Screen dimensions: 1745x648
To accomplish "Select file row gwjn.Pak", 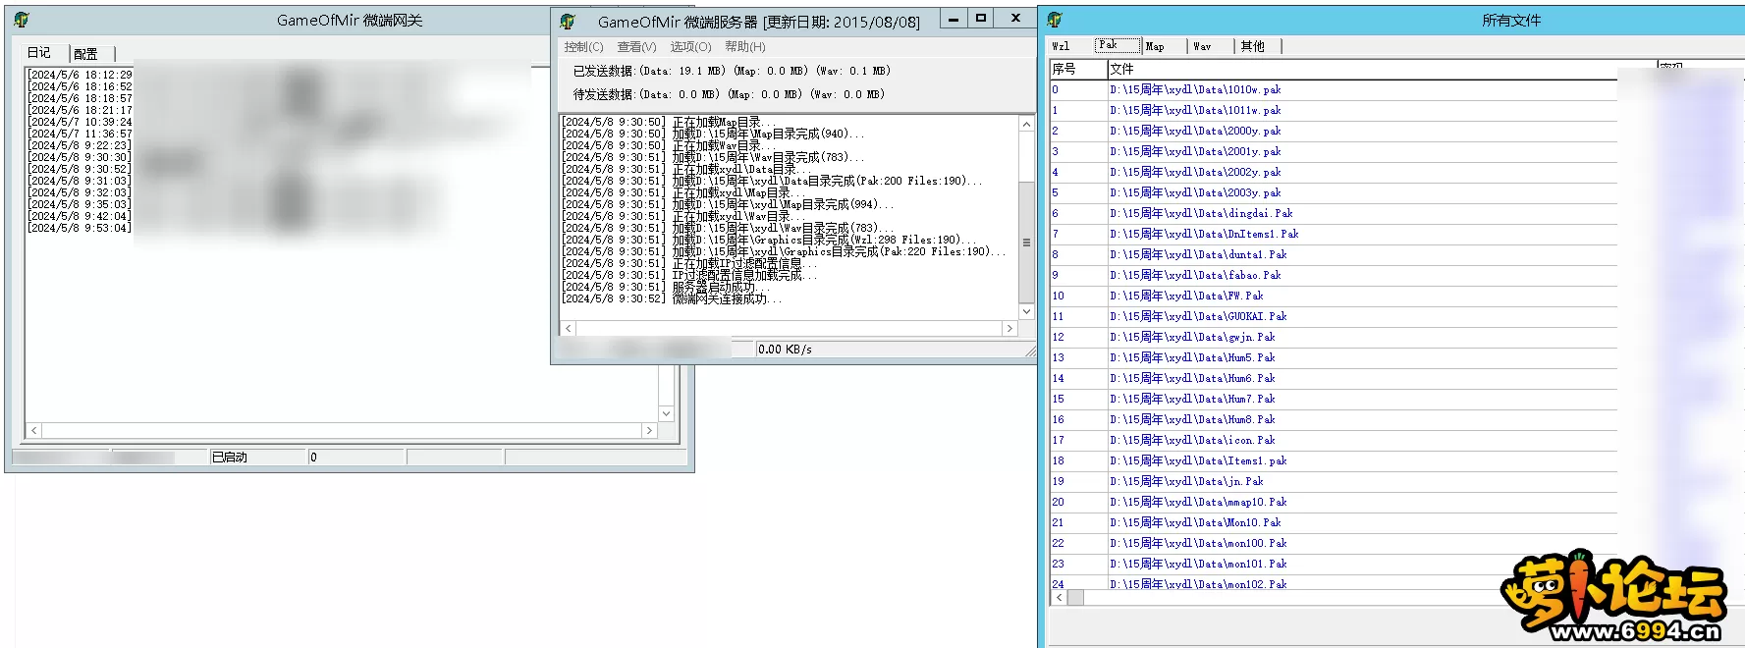I will [1334, 337].
